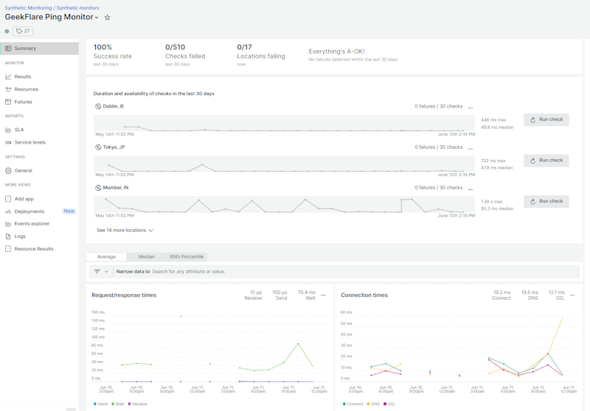Screen dimensions: 590x411
Task: Open Results from the Monitor section
Action: pos(23,77)
